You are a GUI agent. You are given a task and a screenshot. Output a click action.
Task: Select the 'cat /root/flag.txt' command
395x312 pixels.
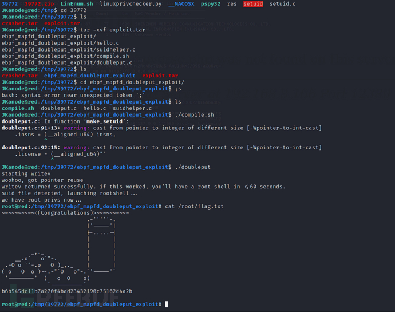coord(194,207)
